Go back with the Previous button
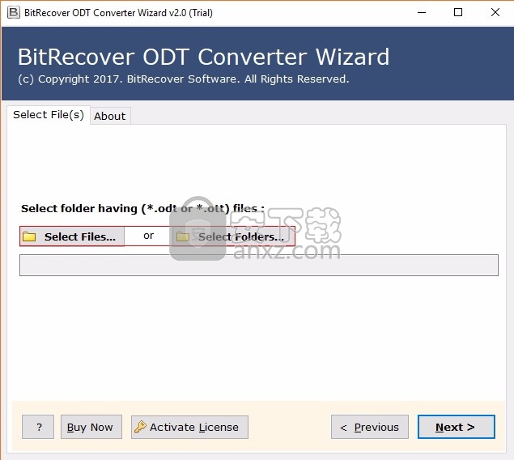 point(369,427)
